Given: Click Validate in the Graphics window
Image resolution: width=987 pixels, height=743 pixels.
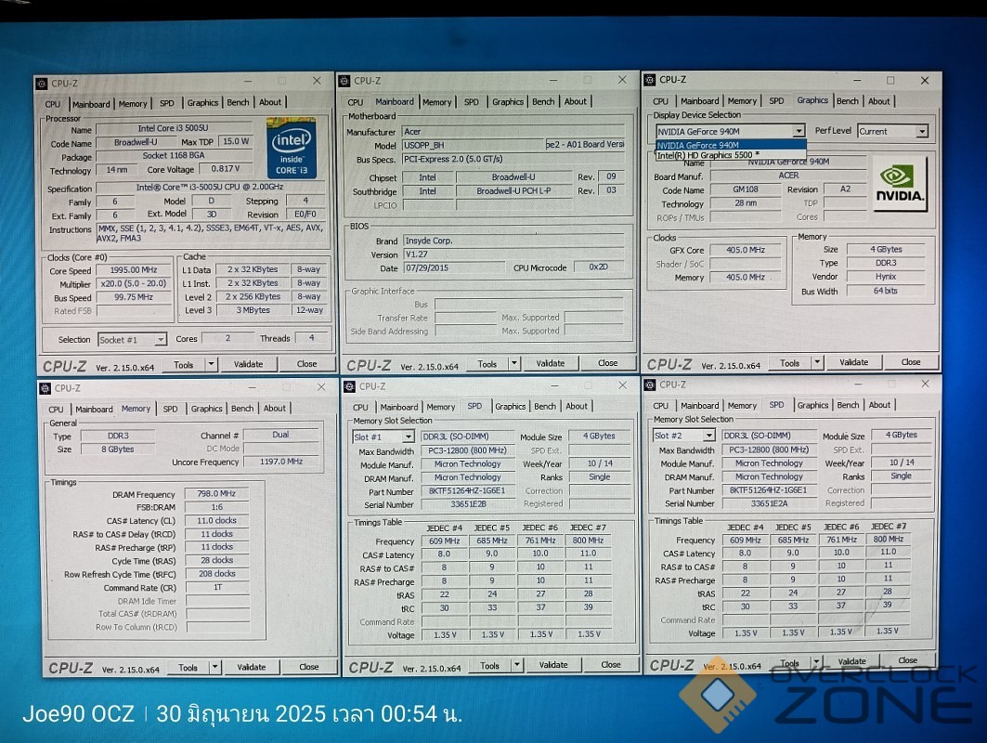Looking at the screenshot, I should click(853, 362).
